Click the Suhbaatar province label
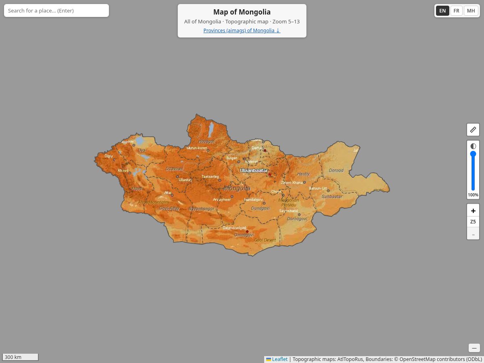Image resolution: width=484 pixels, height=363 pixels. [332, 196]
